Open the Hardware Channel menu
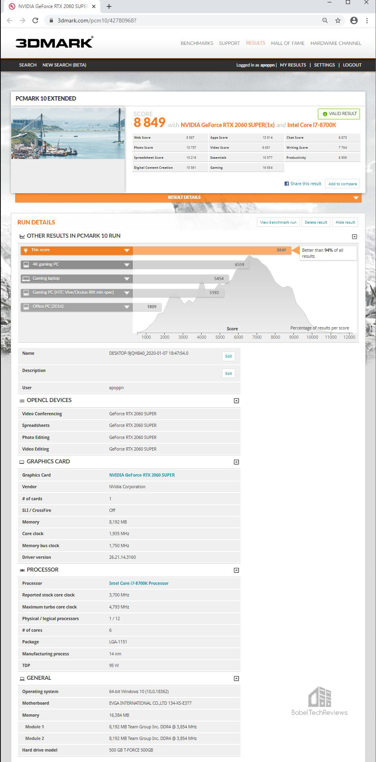 click(336, 43)
